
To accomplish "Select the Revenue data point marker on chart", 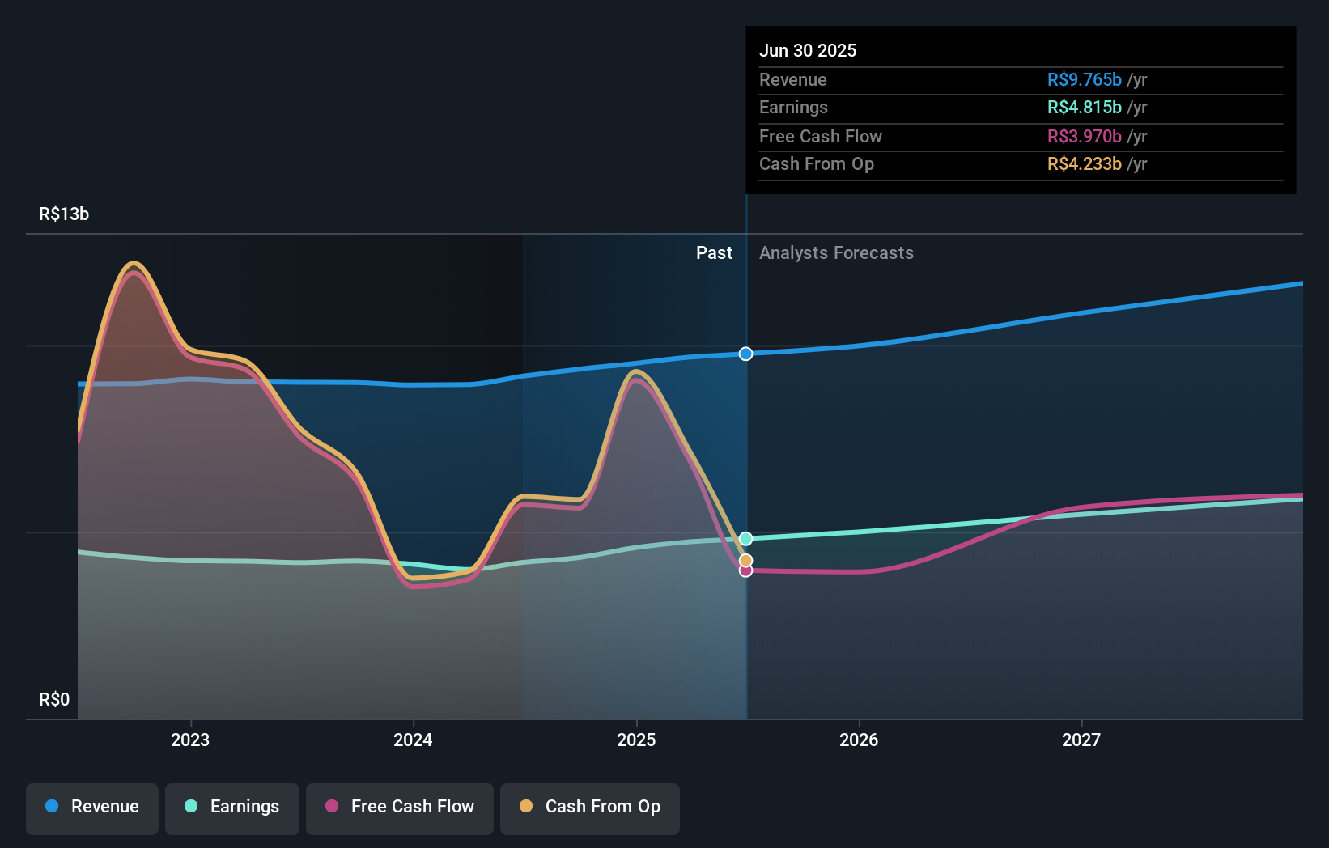I will 745,354.
